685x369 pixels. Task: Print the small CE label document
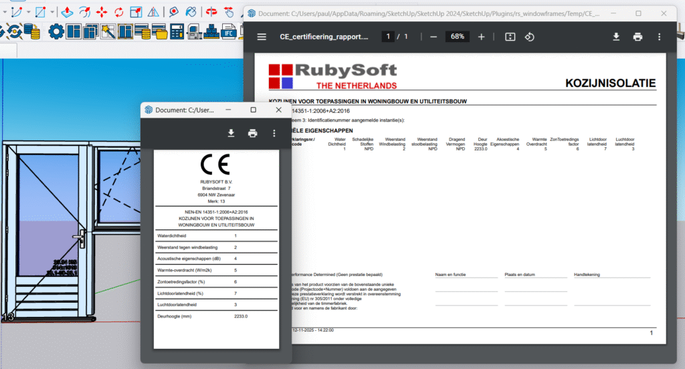[x=252, y=133]
